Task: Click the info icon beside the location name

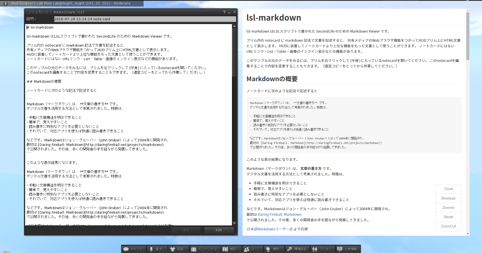Action: [x=5, y=3]
